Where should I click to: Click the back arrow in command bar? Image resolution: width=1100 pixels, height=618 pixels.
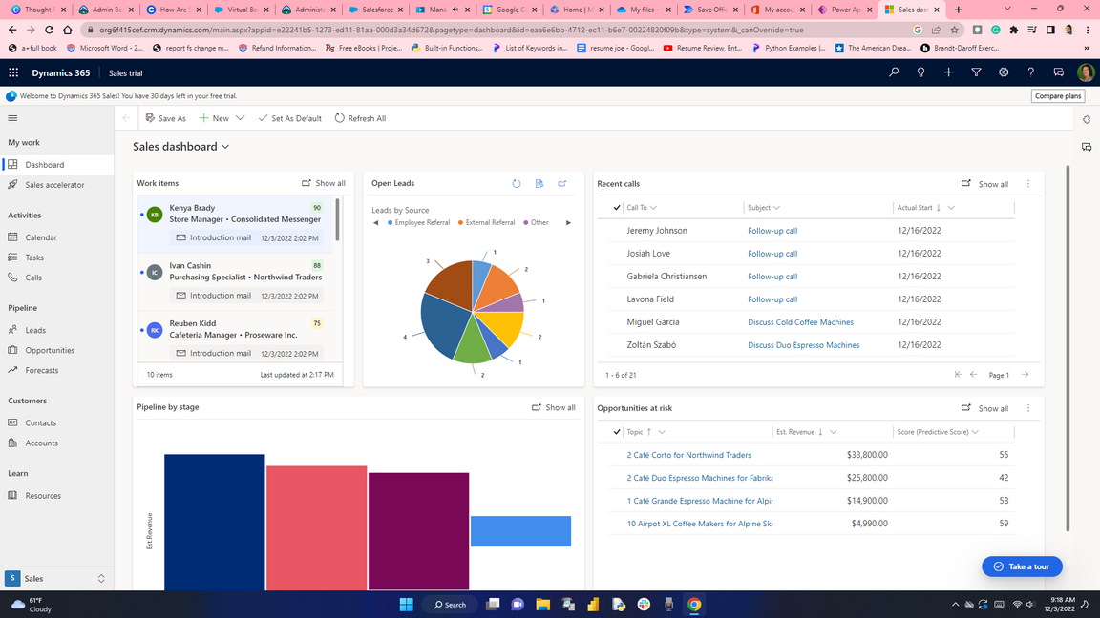126,118
